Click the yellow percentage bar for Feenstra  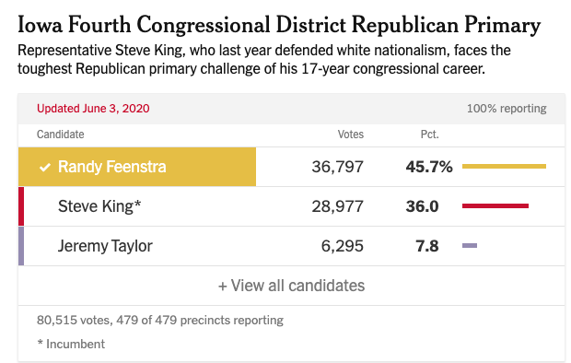[504, 166]
